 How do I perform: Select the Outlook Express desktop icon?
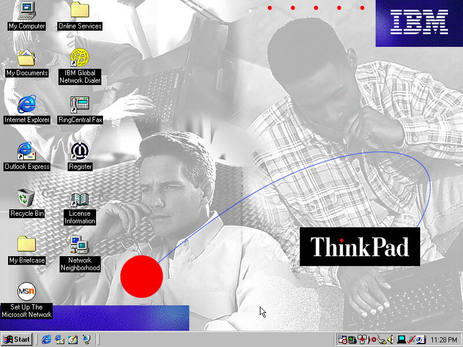[x=27, y=152]
